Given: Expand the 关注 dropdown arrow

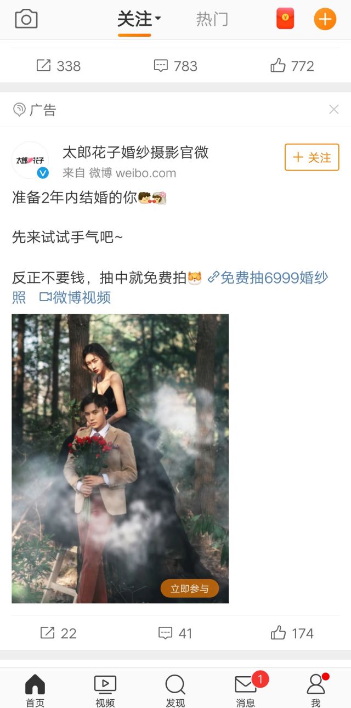Looking at the screenshot, I should click(158, 19).
